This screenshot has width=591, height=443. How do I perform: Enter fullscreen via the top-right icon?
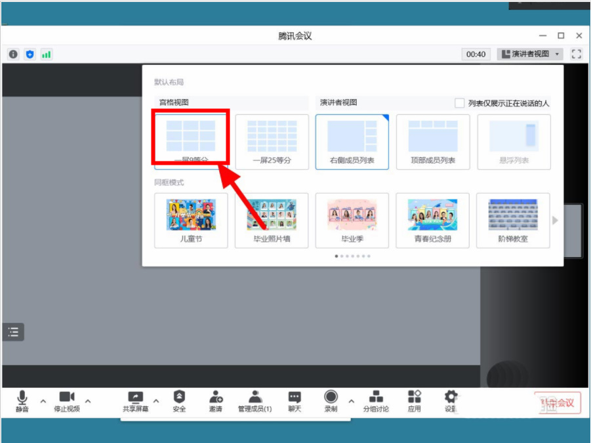point(577,54)
